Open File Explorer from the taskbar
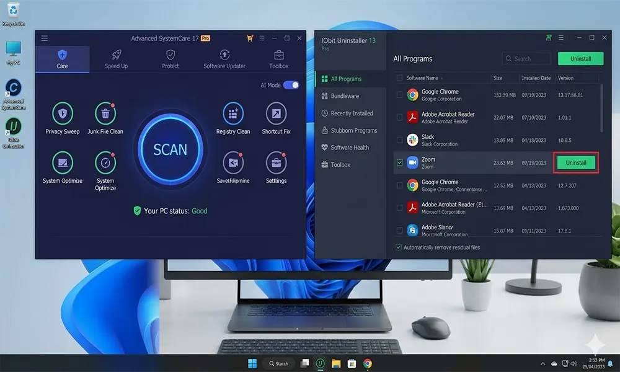620x372 pixels. click(335, 363)
